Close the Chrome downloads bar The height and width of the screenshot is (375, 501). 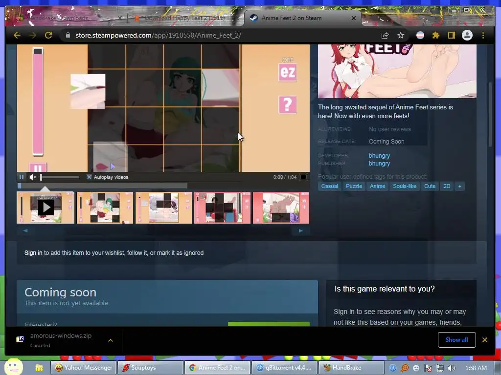[x=485, y=340]
